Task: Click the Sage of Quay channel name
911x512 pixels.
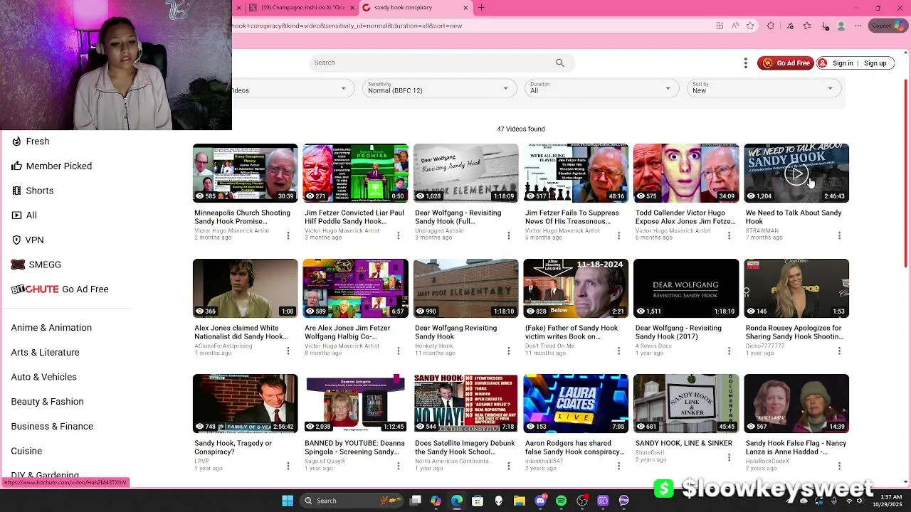Action: (x=325, y=461)
